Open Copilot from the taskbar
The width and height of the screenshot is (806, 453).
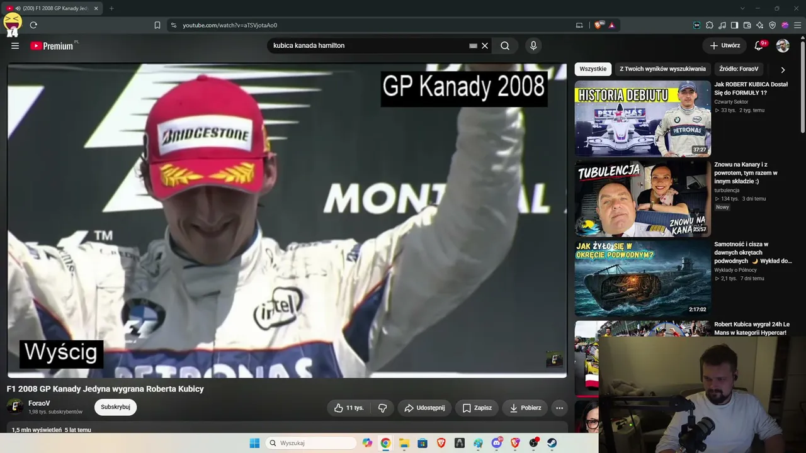(x=367, y=443)
